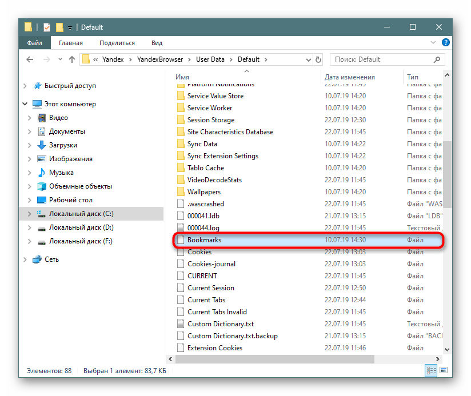Click in the Поиск: Default search field

coord(382,59)
